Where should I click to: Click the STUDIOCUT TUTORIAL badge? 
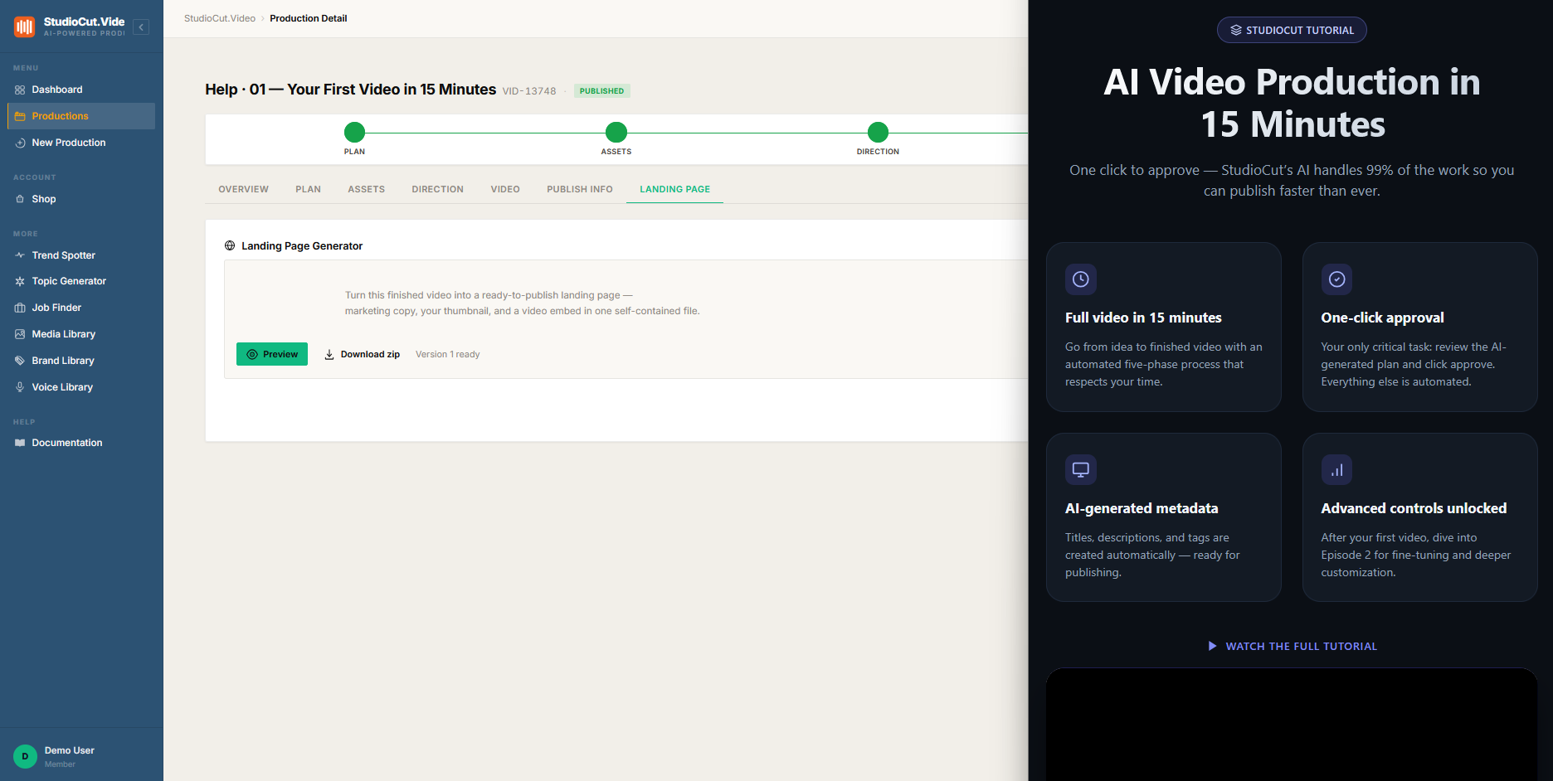(1292, 30)
